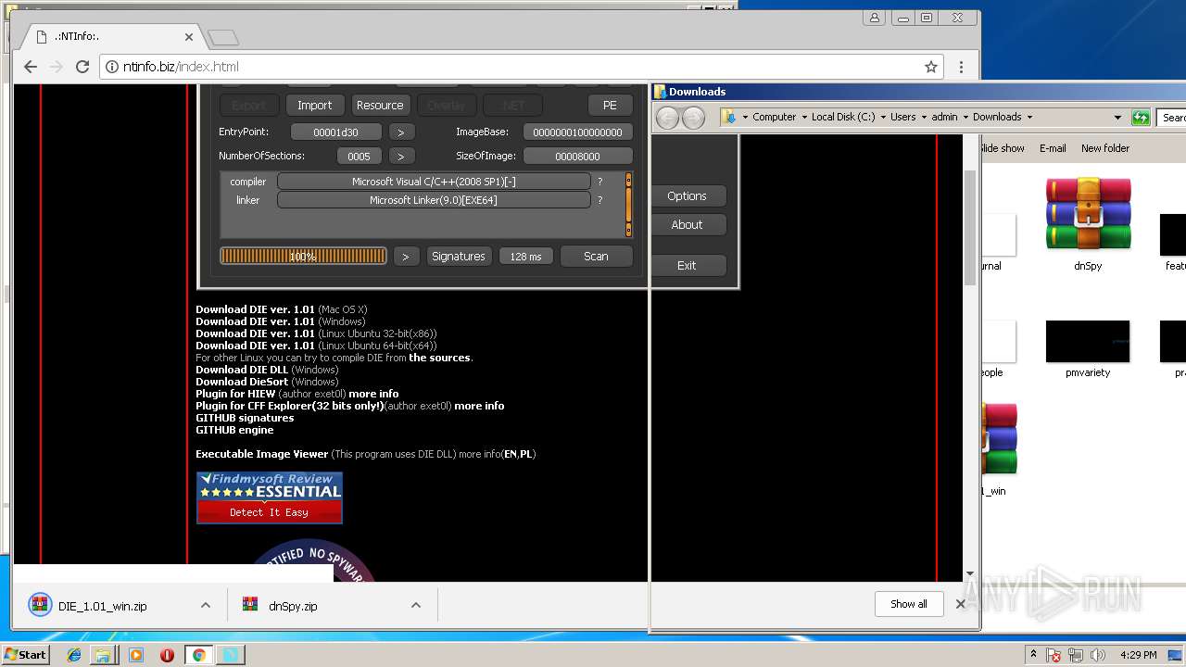This screenshot has width=1186, height=667.
Task: Click the Import button in DIE image
Action: pyautogui.click(x=314, y=105)
